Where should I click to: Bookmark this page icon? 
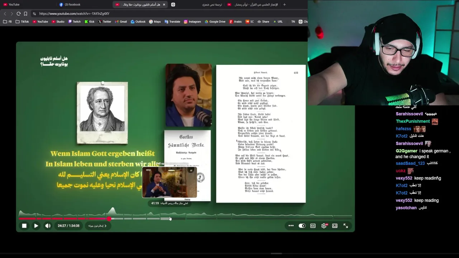[25, 14]
